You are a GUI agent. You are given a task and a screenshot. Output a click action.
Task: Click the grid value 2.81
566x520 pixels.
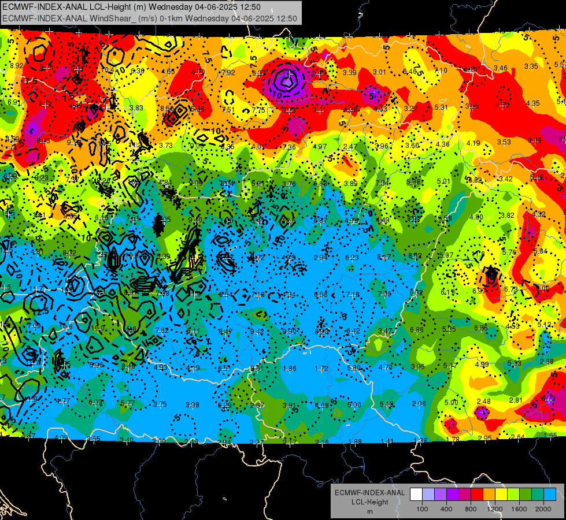(516, 400)
